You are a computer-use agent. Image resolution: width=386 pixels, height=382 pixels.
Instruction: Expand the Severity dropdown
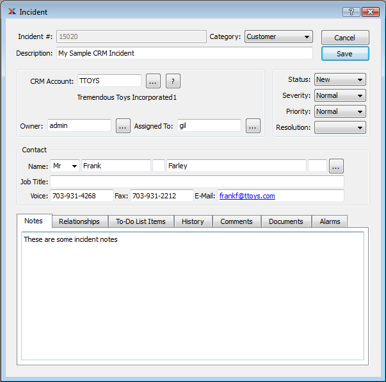pos(340,96)
